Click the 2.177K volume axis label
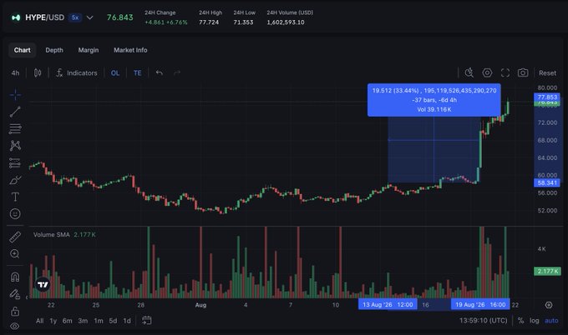This screenshot has height=335, width=568. [547, 272]
